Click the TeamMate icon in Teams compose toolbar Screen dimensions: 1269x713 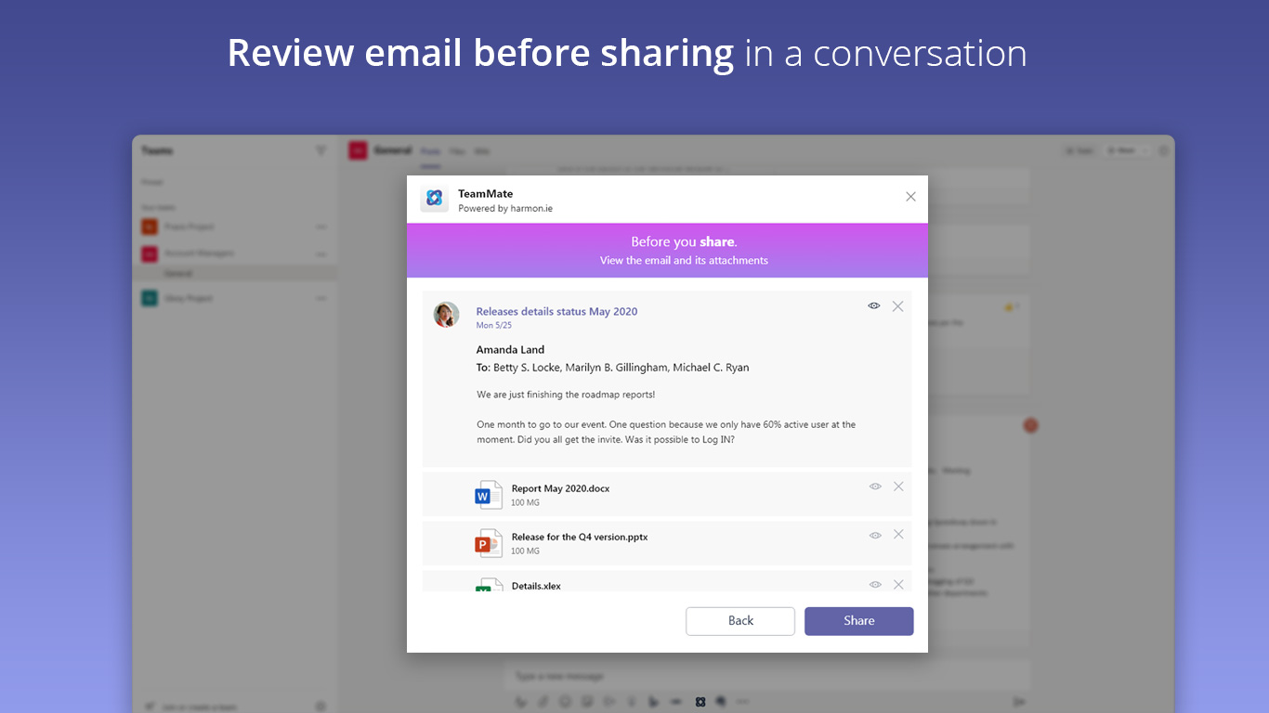(700, 702)
